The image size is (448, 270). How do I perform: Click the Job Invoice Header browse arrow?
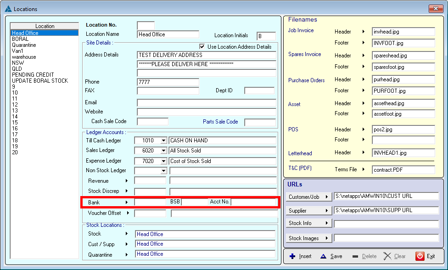coord(364,32)
